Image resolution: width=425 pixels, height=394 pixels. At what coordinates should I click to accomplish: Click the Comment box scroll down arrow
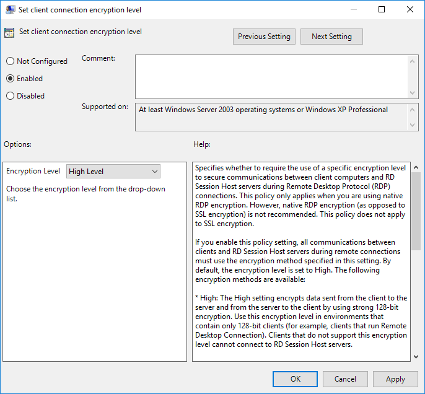coord(413,92)
